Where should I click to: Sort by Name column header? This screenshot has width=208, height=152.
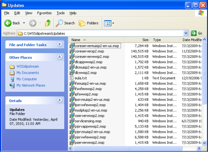point(96,40)
